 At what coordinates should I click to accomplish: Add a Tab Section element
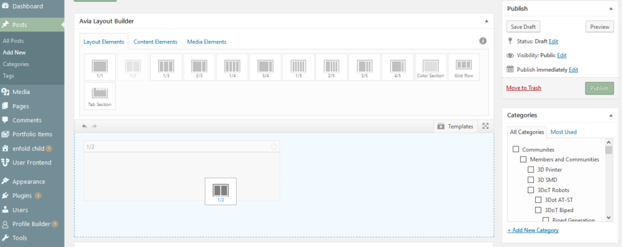coord(100,96)
